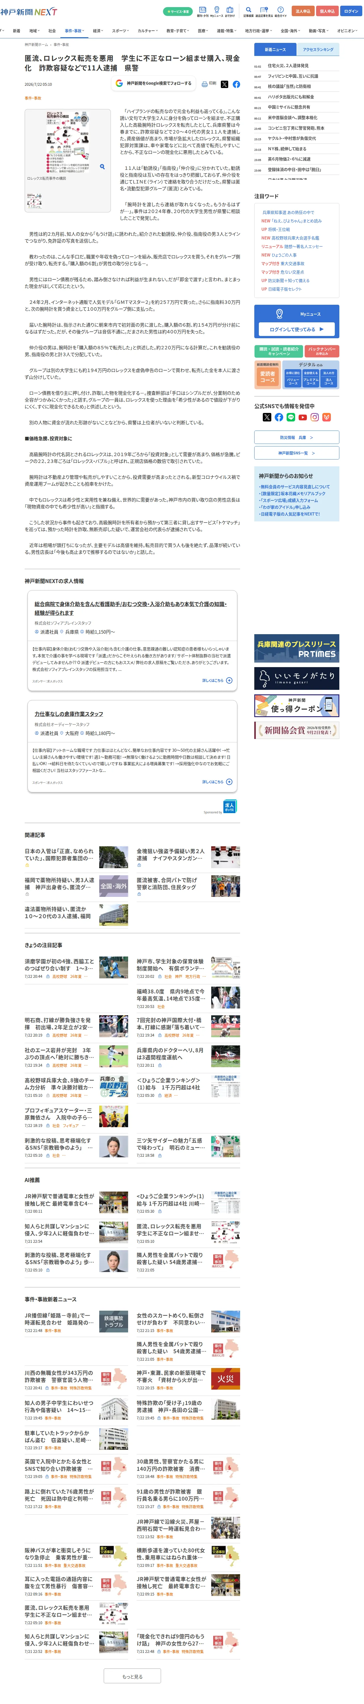Click ログインして使ってみる button
Viewport: 364px width, 1704px height.
click(x=297, y=329)
